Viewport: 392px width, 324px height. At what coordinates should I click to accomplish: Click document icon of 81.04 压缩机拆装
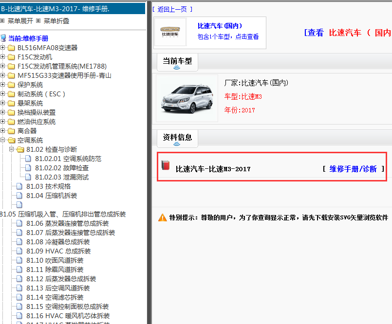click(x=19, y=196)
